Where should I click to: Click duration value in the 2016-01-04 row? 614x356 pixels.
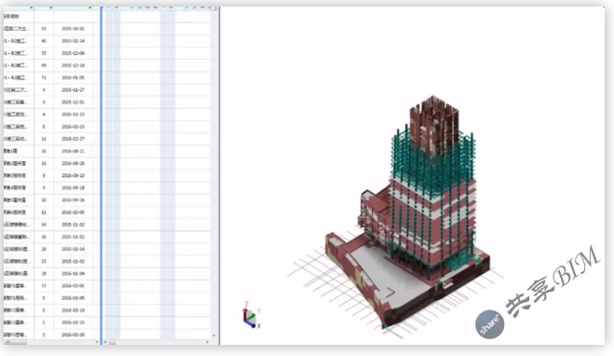[44, 273]
